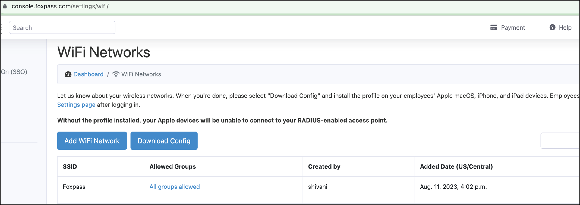Click the WiFi signal icon in breadcrumb
Screen dimensions: 580x205
(x=116, y=74)
